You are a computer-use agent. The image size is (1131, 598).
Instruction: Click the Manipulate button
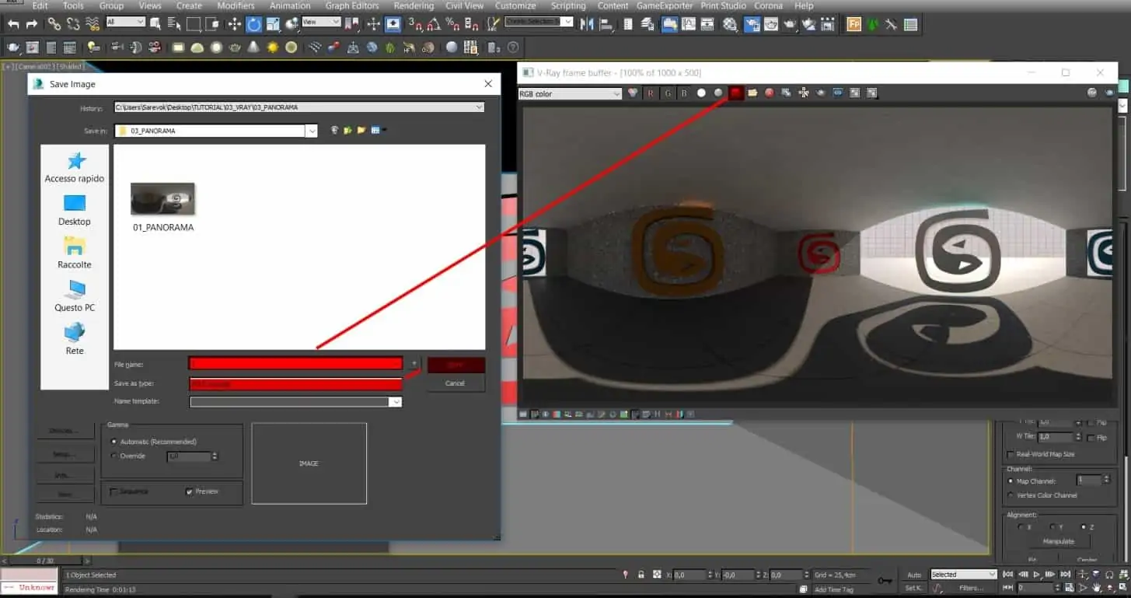pyautogui.click(x=1058, y=541)
